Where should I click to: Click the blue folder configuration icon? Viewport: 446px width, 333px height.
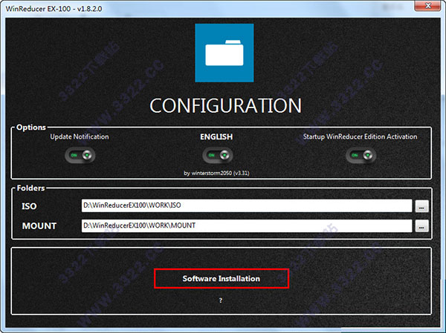tap(224, 53)
